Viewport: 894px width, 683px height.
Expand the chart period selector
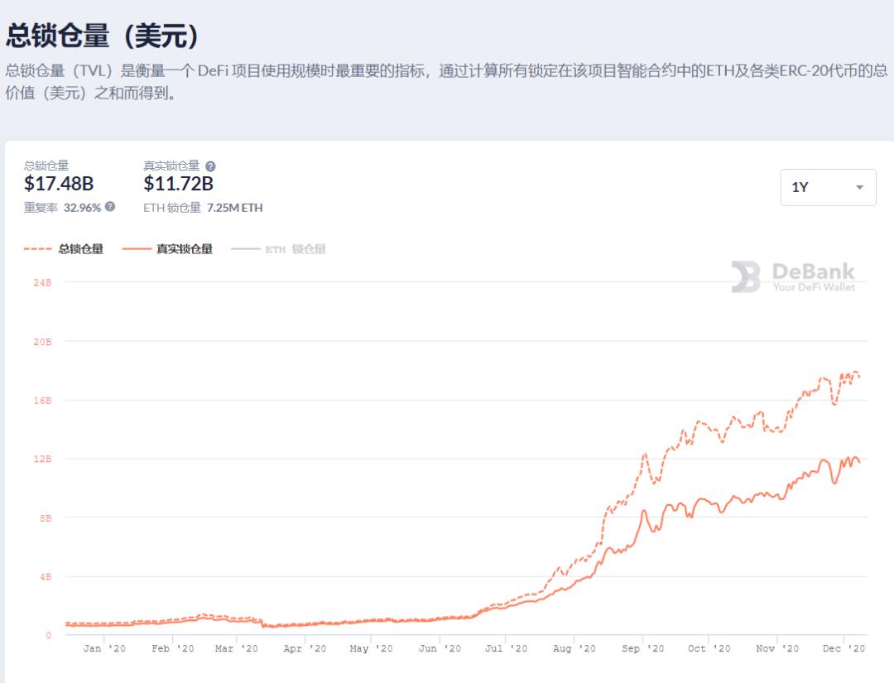click(827, 187)
